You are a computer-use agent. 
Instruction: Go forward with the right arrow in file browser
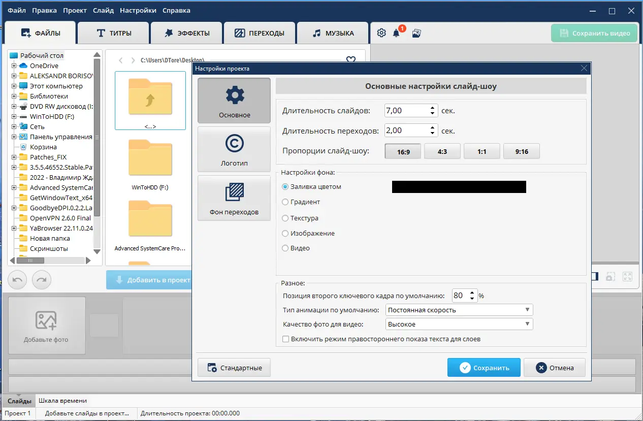click(133, 60)
